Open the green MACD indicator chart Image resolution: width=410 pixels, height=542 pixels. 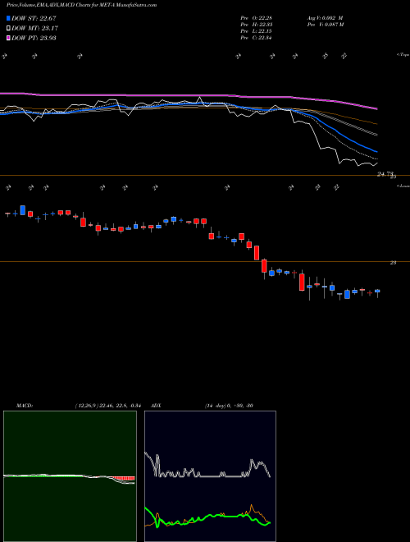pyautogui.click(x=70, y=476)
